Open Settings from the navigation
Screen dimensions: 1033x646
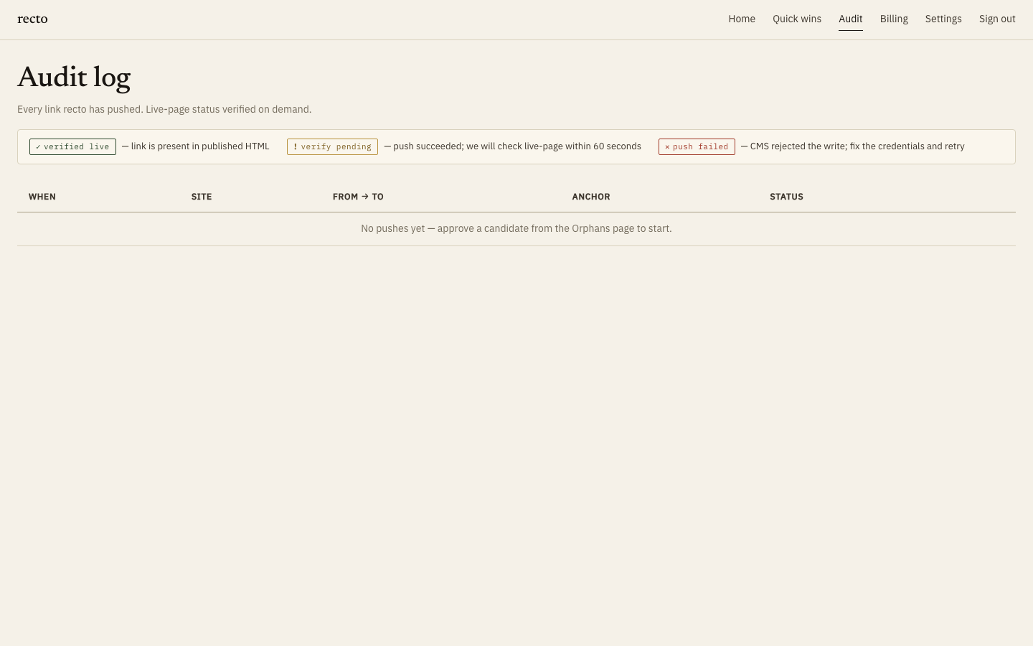point(943,19)
